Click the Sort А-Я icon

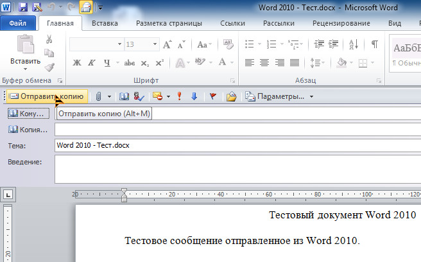tap(354, 44)
